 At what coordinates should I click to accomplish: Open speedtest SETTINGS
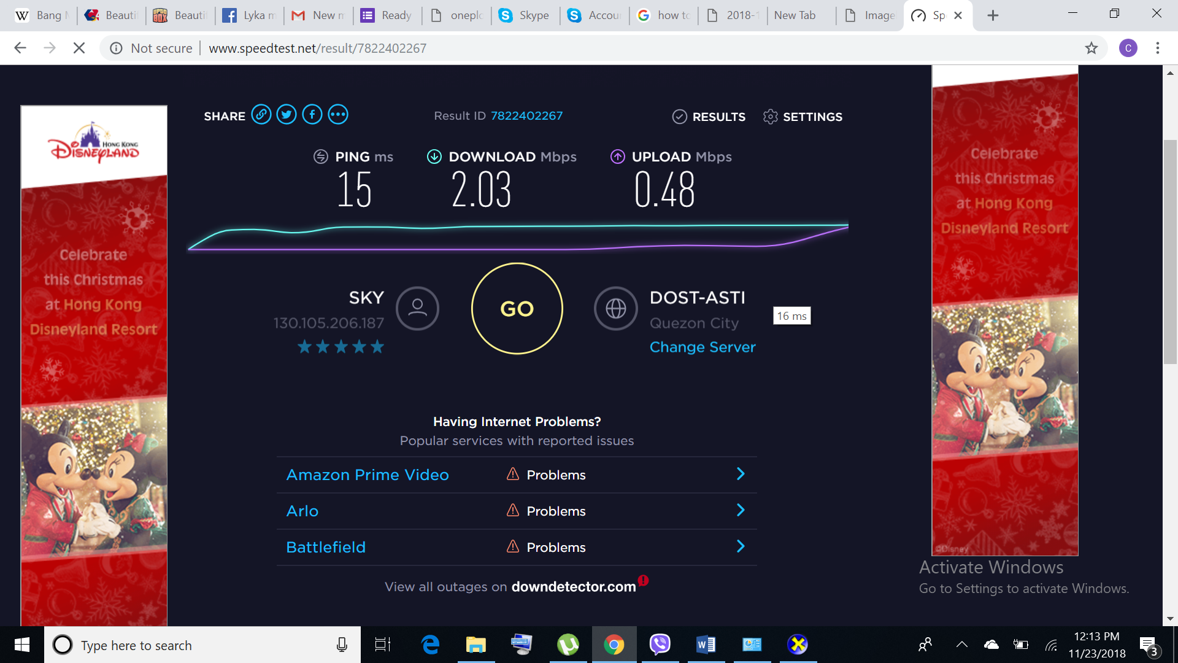point(803,117)
